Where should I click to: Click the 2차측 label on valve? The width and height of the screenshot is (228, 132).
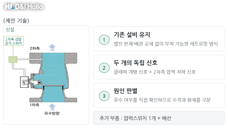pos(35,48)
